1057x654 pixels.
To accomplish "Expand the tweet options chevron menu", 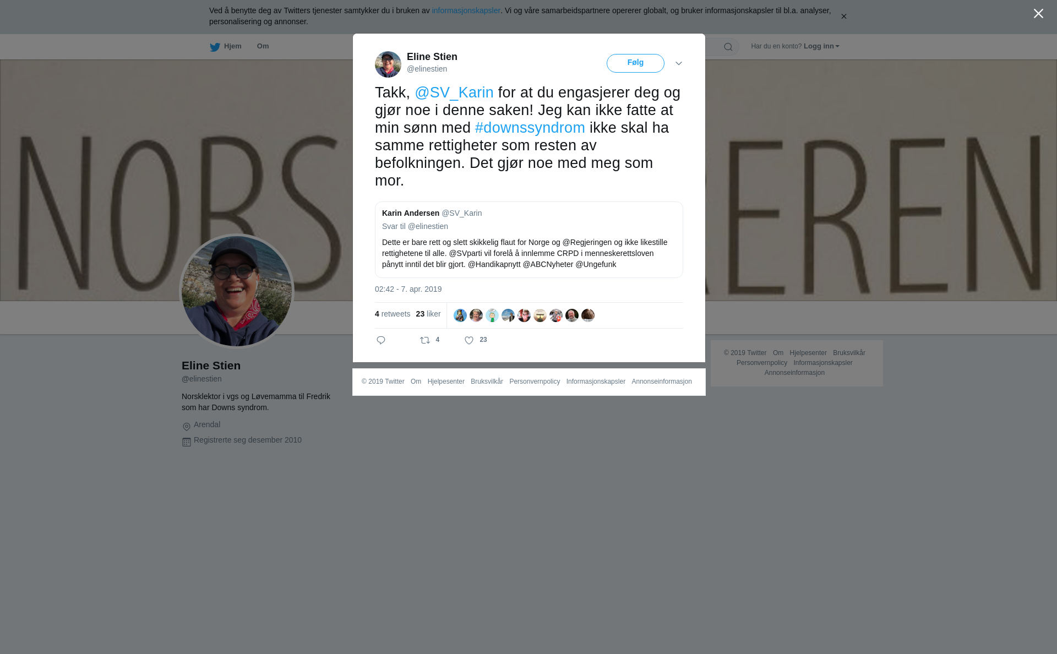I will click(679, 63).
